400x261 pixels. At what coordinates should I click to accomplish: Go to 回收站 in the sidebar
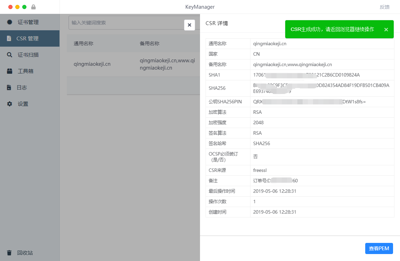[25, 253]
